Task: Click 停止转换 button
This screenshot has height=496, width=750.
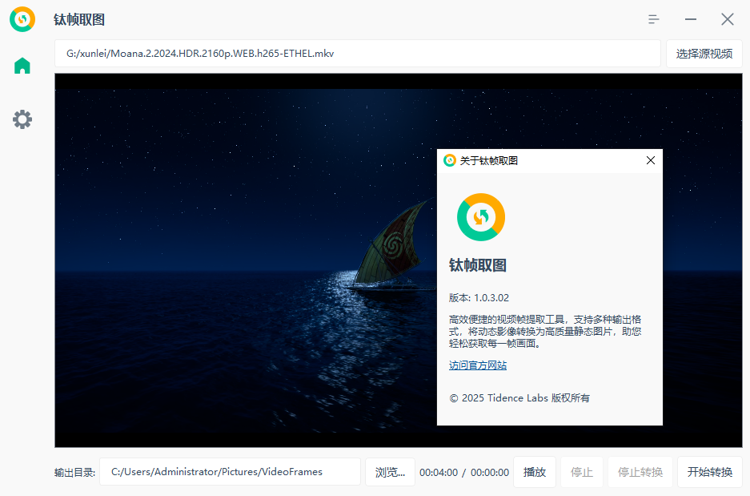Action: [x=640, y=472]
